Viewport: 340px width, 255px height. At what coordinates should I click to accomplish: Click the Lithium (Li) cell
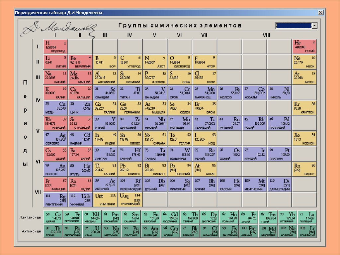click(55, 62)
